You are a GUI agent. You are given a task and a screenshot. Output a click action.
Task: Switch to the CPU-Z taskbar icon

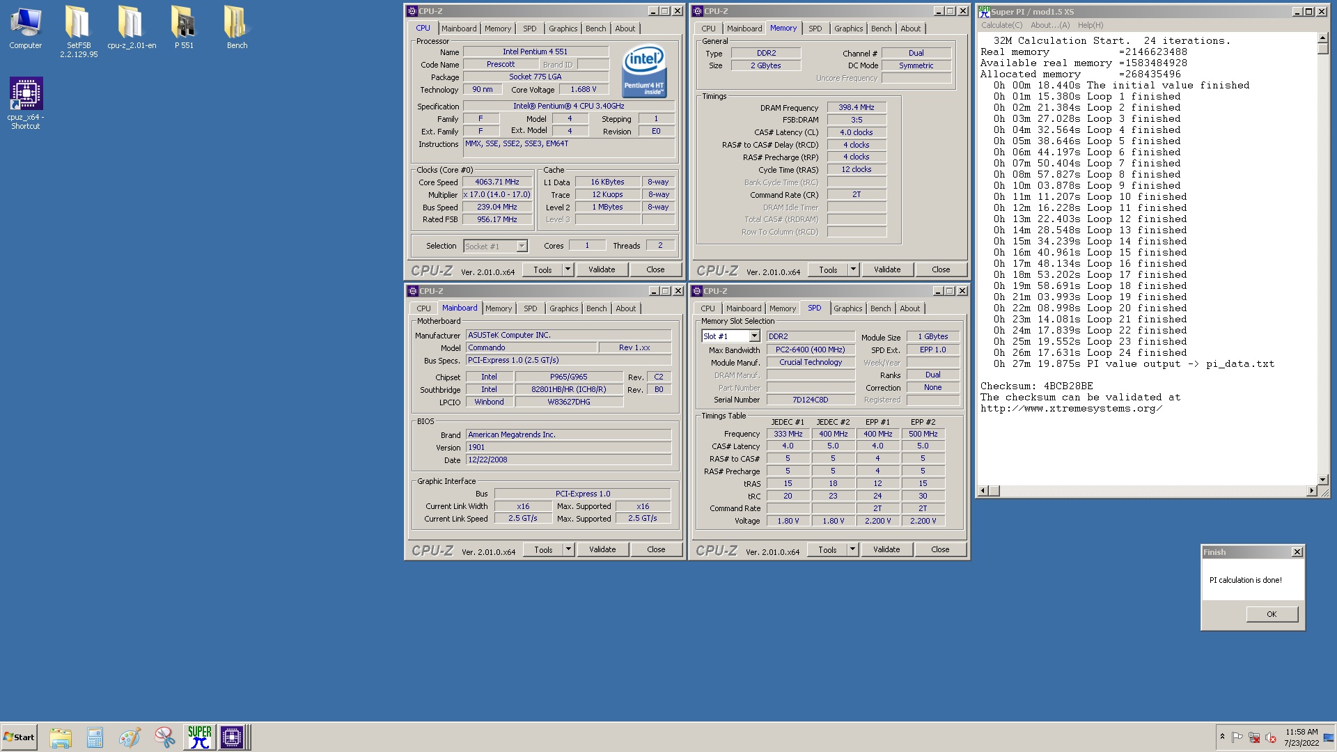[232, 737]
